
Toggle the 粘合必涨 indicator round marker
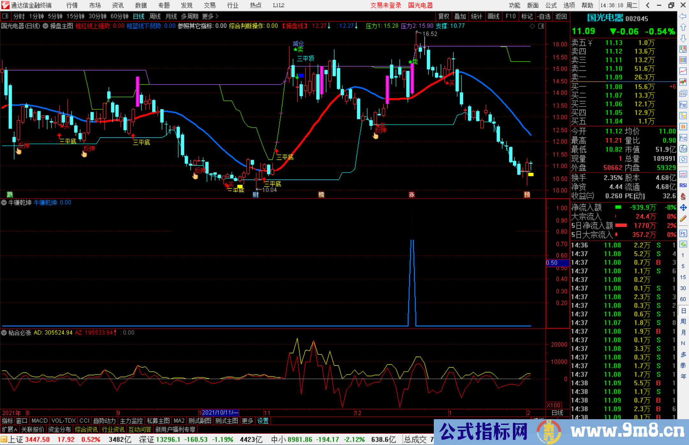(x=4, y=333)
